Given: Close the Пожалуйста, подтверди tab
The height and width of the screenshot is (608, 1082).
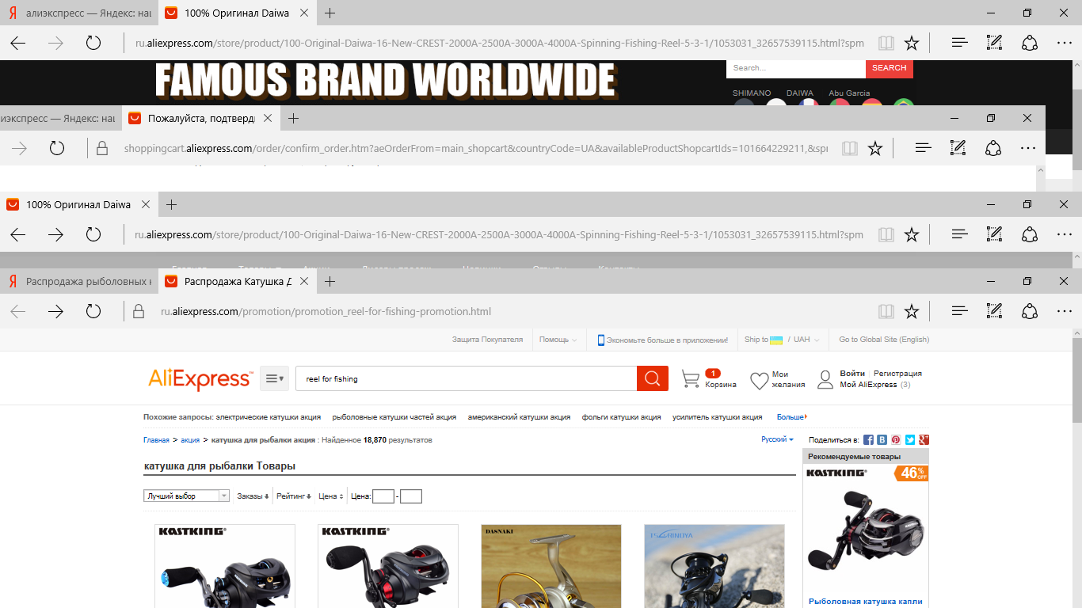Looking at the screenshot, I should coord(269,118).
